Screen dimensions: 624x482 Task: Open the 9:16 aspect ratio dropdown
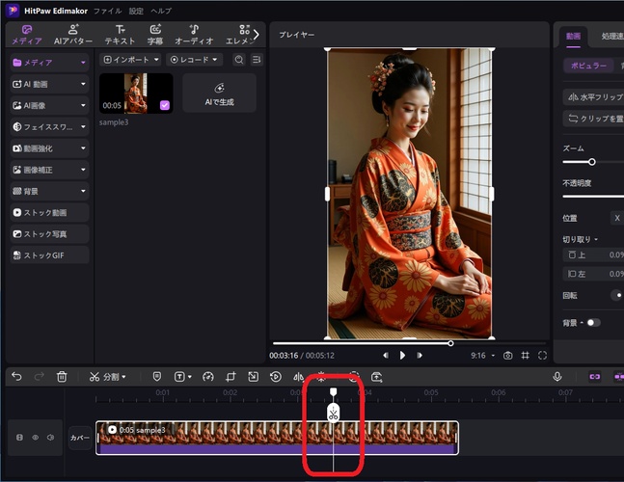[x=483, y=356]
